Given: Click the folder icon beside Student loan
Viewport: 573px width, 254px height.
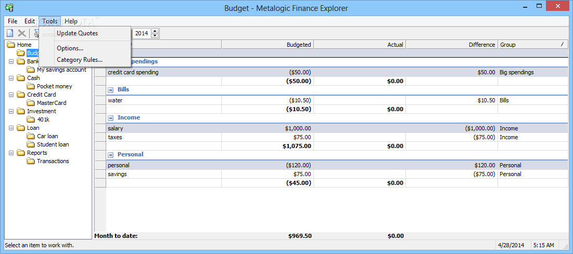Looking at the screenshot, I should [31, 144].
